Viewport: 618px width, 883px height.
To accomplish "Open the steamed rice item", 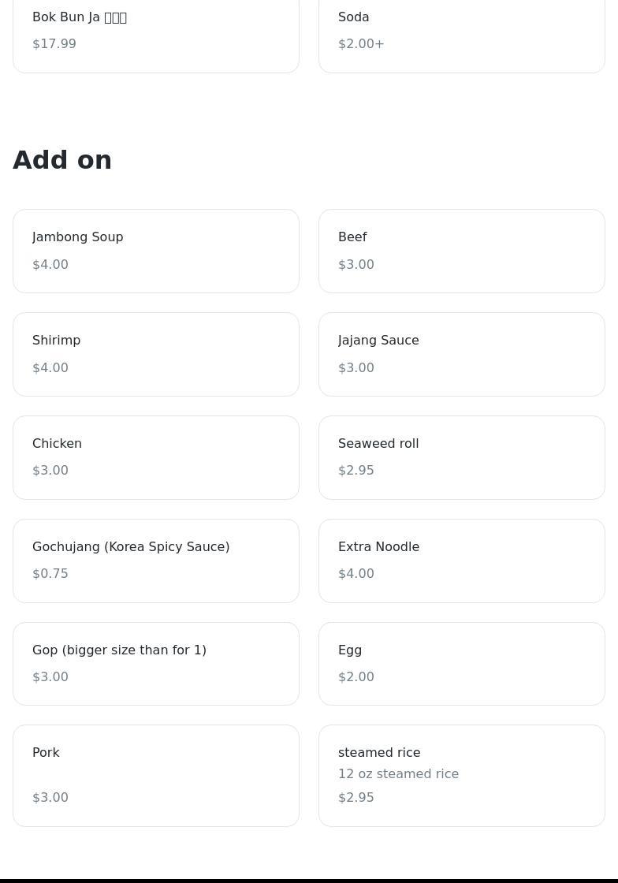I will pos(461,776).
